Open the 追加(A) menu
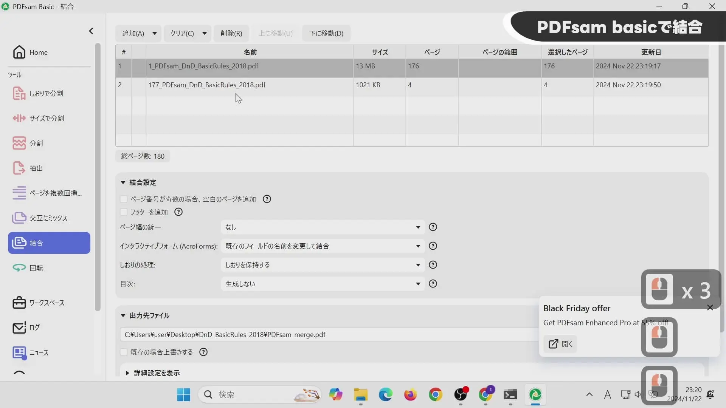The image size is (726, 408). [x=138, y=33]
